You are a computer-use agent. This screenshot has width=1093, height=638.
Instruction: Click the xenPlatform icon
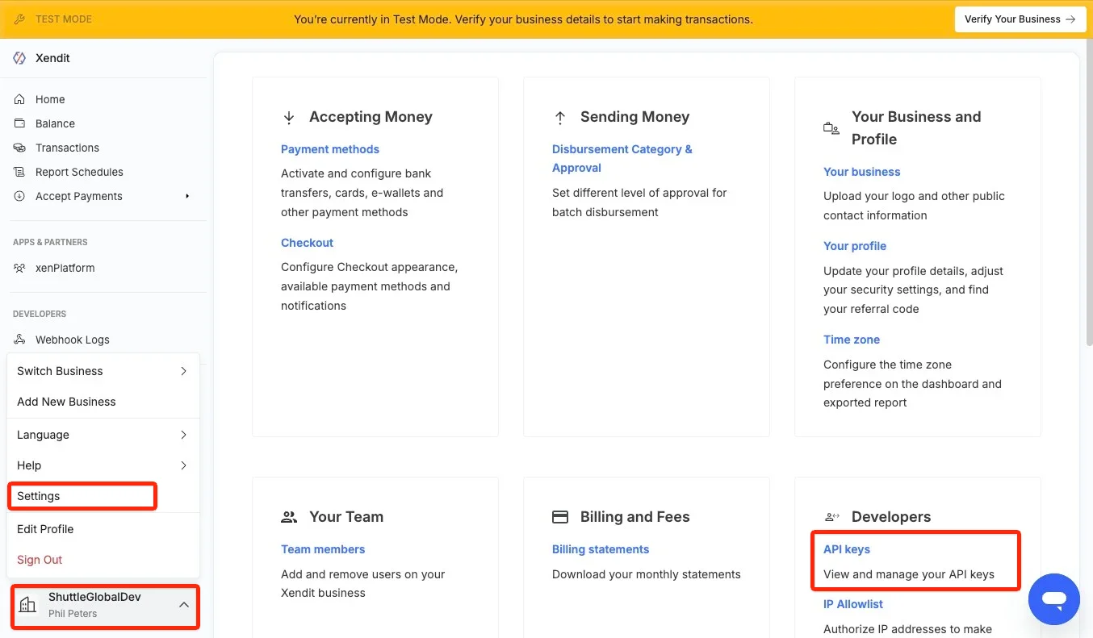tap(20, 268)
